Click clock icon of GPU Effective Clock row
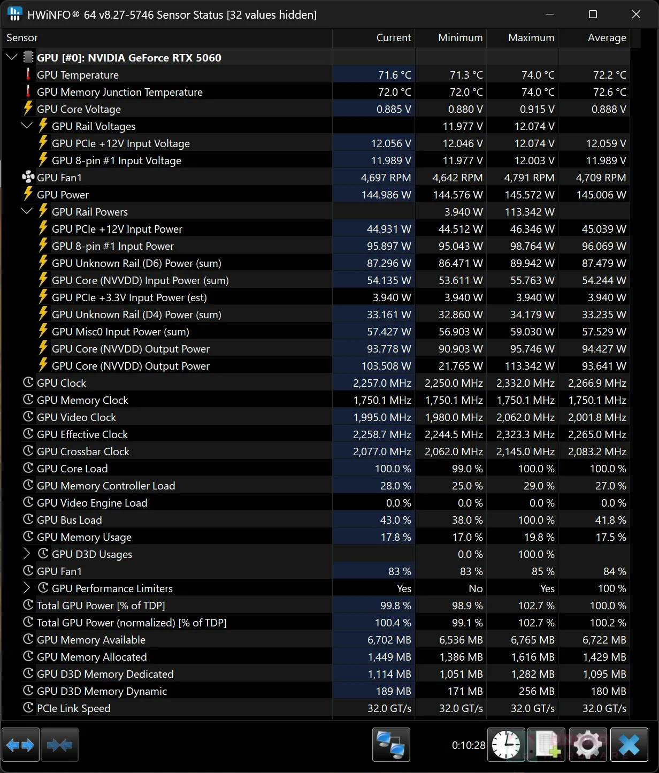659x773 pixels. 28,433
